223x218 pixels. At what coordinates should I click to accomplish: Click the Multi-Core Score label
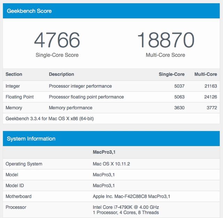pos(166,55)
